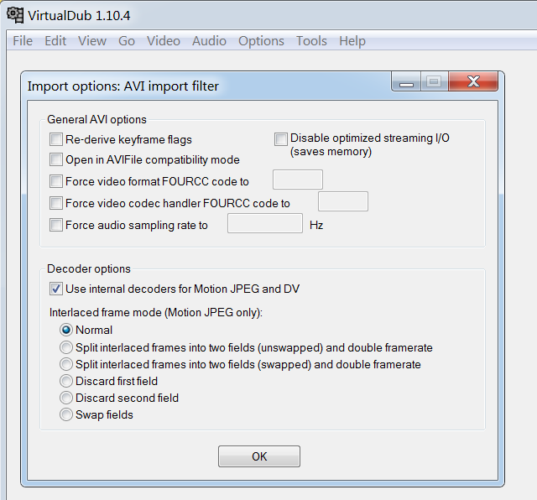Screen dimensions: 537x500
Task: Enable Force video format FOURCC code
Action: pyautogui.click(x=57, y=181)
